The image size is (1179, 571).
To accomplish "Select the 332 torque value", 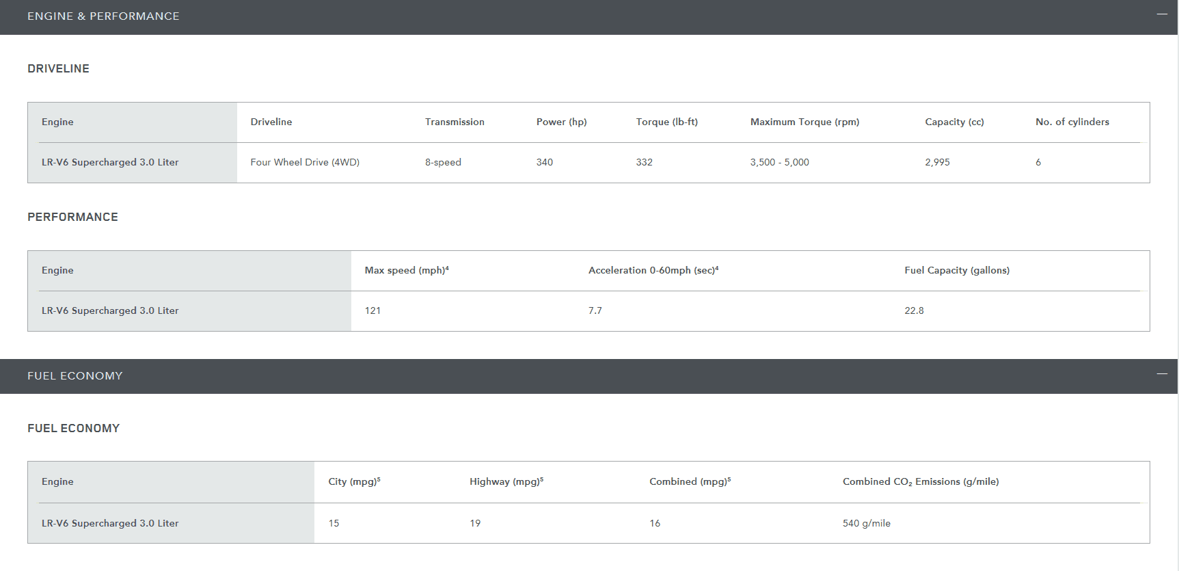I will tap(645, 162).
